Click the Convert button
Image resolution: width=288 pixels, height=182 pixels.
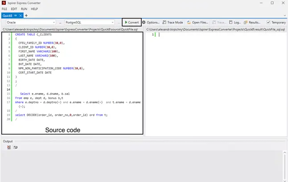coord(132,22)
